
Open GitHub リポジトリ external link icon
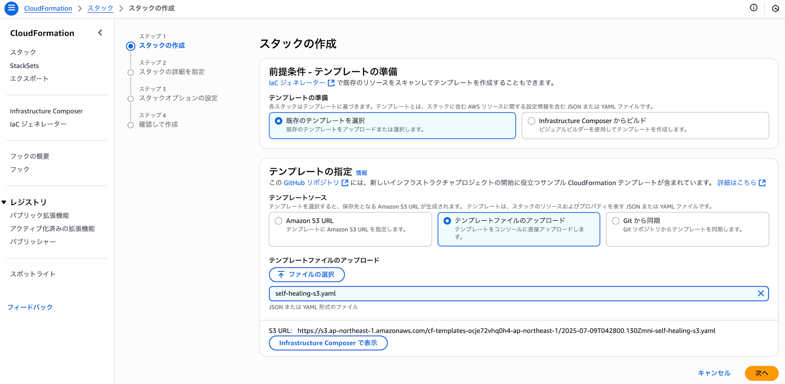[345, 183]
